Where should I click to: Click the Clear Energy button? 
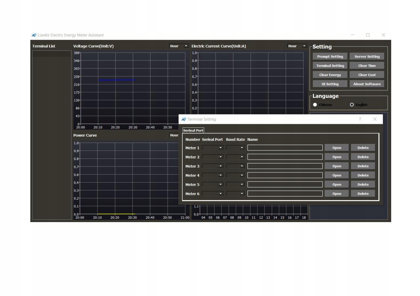[330, 75]
